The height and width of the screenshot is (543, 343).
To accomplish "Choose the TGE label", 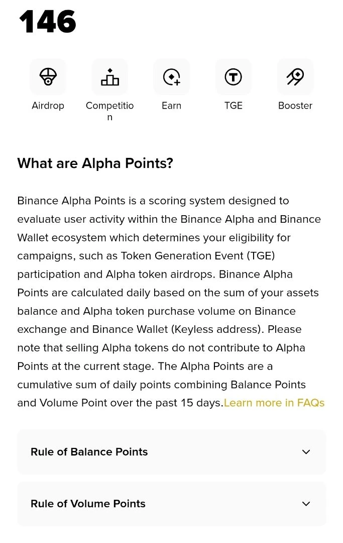I will pyautogui.click(x=234, y=105).
